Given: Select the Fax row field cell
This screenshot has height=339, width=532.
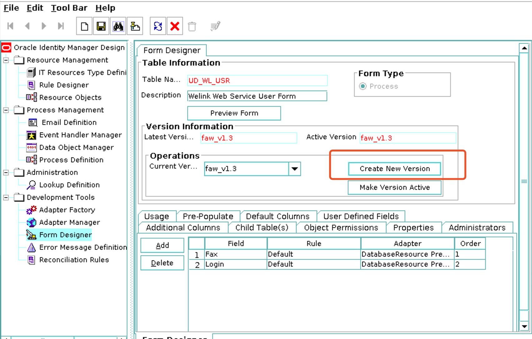Looking at the screenshot, I should [236, 254].
